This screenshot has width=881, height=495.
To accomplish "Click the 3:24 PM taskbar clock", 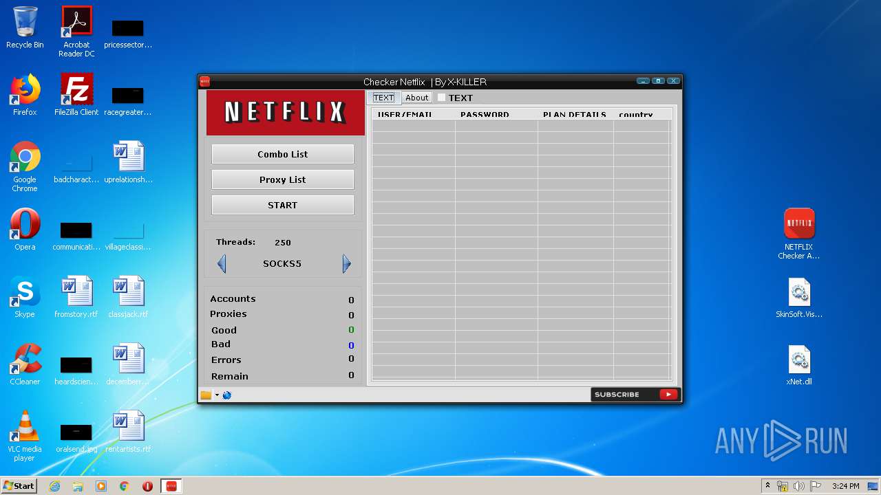I will [x=845, y=486].
